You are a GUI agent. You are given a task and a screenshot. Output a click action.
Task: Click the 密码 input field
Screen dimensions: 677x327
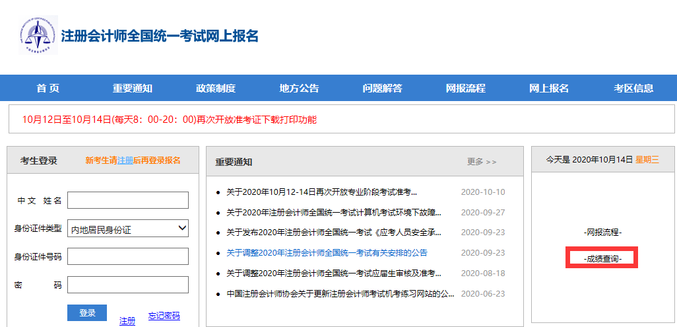[128, 285]
